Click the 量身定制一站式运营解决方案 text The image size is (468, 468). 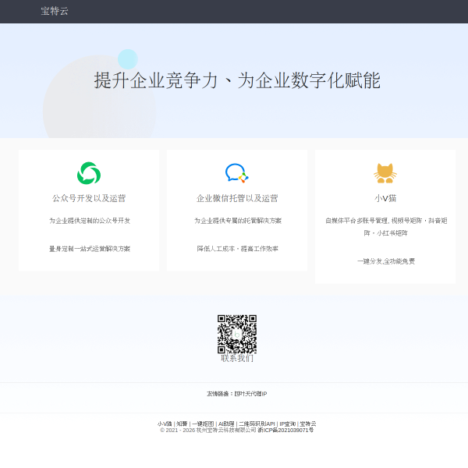(x=90, y=249)
